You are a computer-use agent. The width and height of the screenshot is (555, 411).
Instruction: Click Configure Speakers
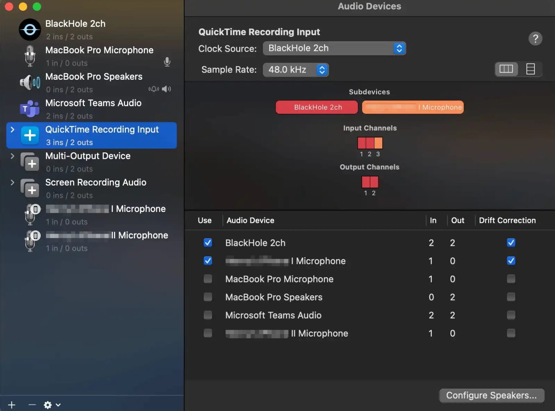[x=491, y=395]
